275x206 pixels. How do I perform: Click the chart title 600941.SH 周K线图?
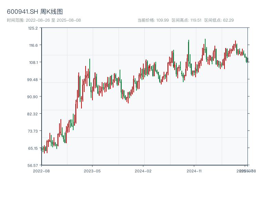[35, 12]
